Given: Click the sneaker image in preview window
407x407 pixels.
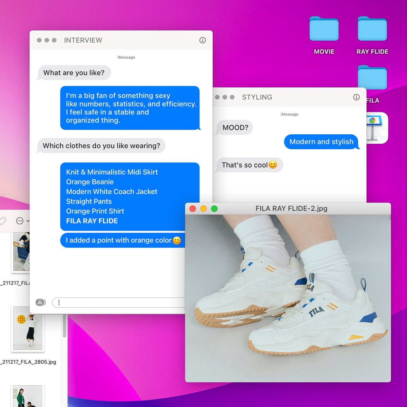Looking at the screenshot, I should tap(288, 298).
